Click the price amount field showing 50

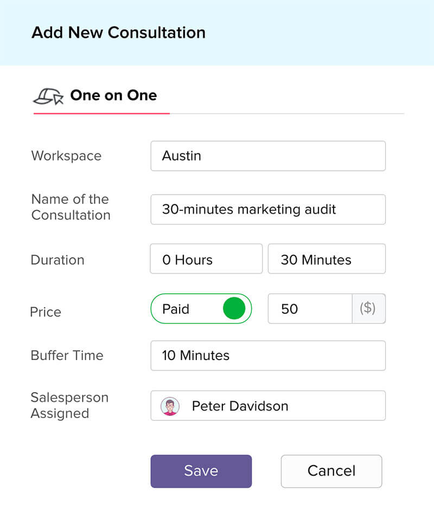310,309
